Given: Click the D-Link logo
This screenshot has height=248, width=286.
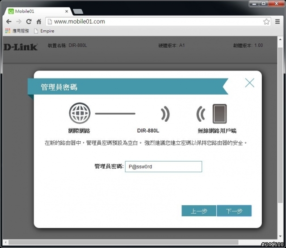Looking at the screenshot, I should coord(21,47).
